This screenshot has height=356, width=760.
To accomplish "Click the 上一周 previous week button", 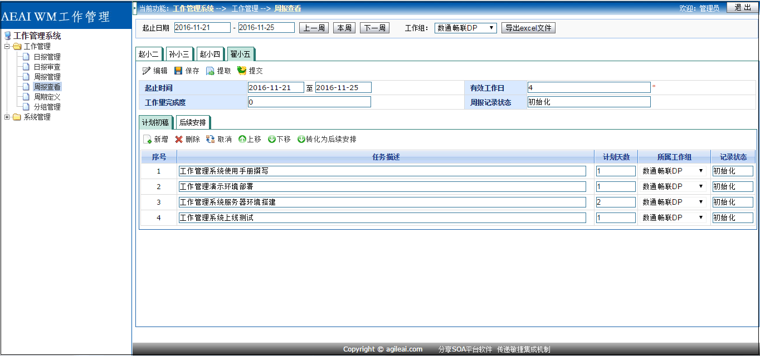I will 314,28.
